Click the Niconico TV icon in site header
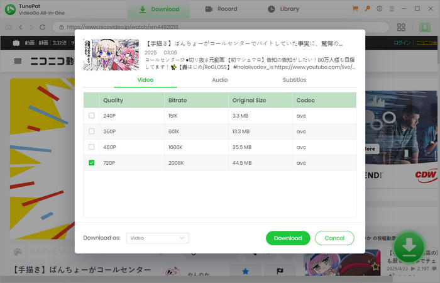440x283 pixels. [x=16, y=43]
